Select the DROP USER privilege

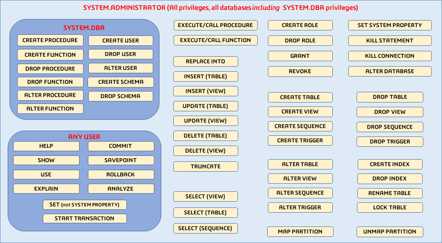(121, 54)
